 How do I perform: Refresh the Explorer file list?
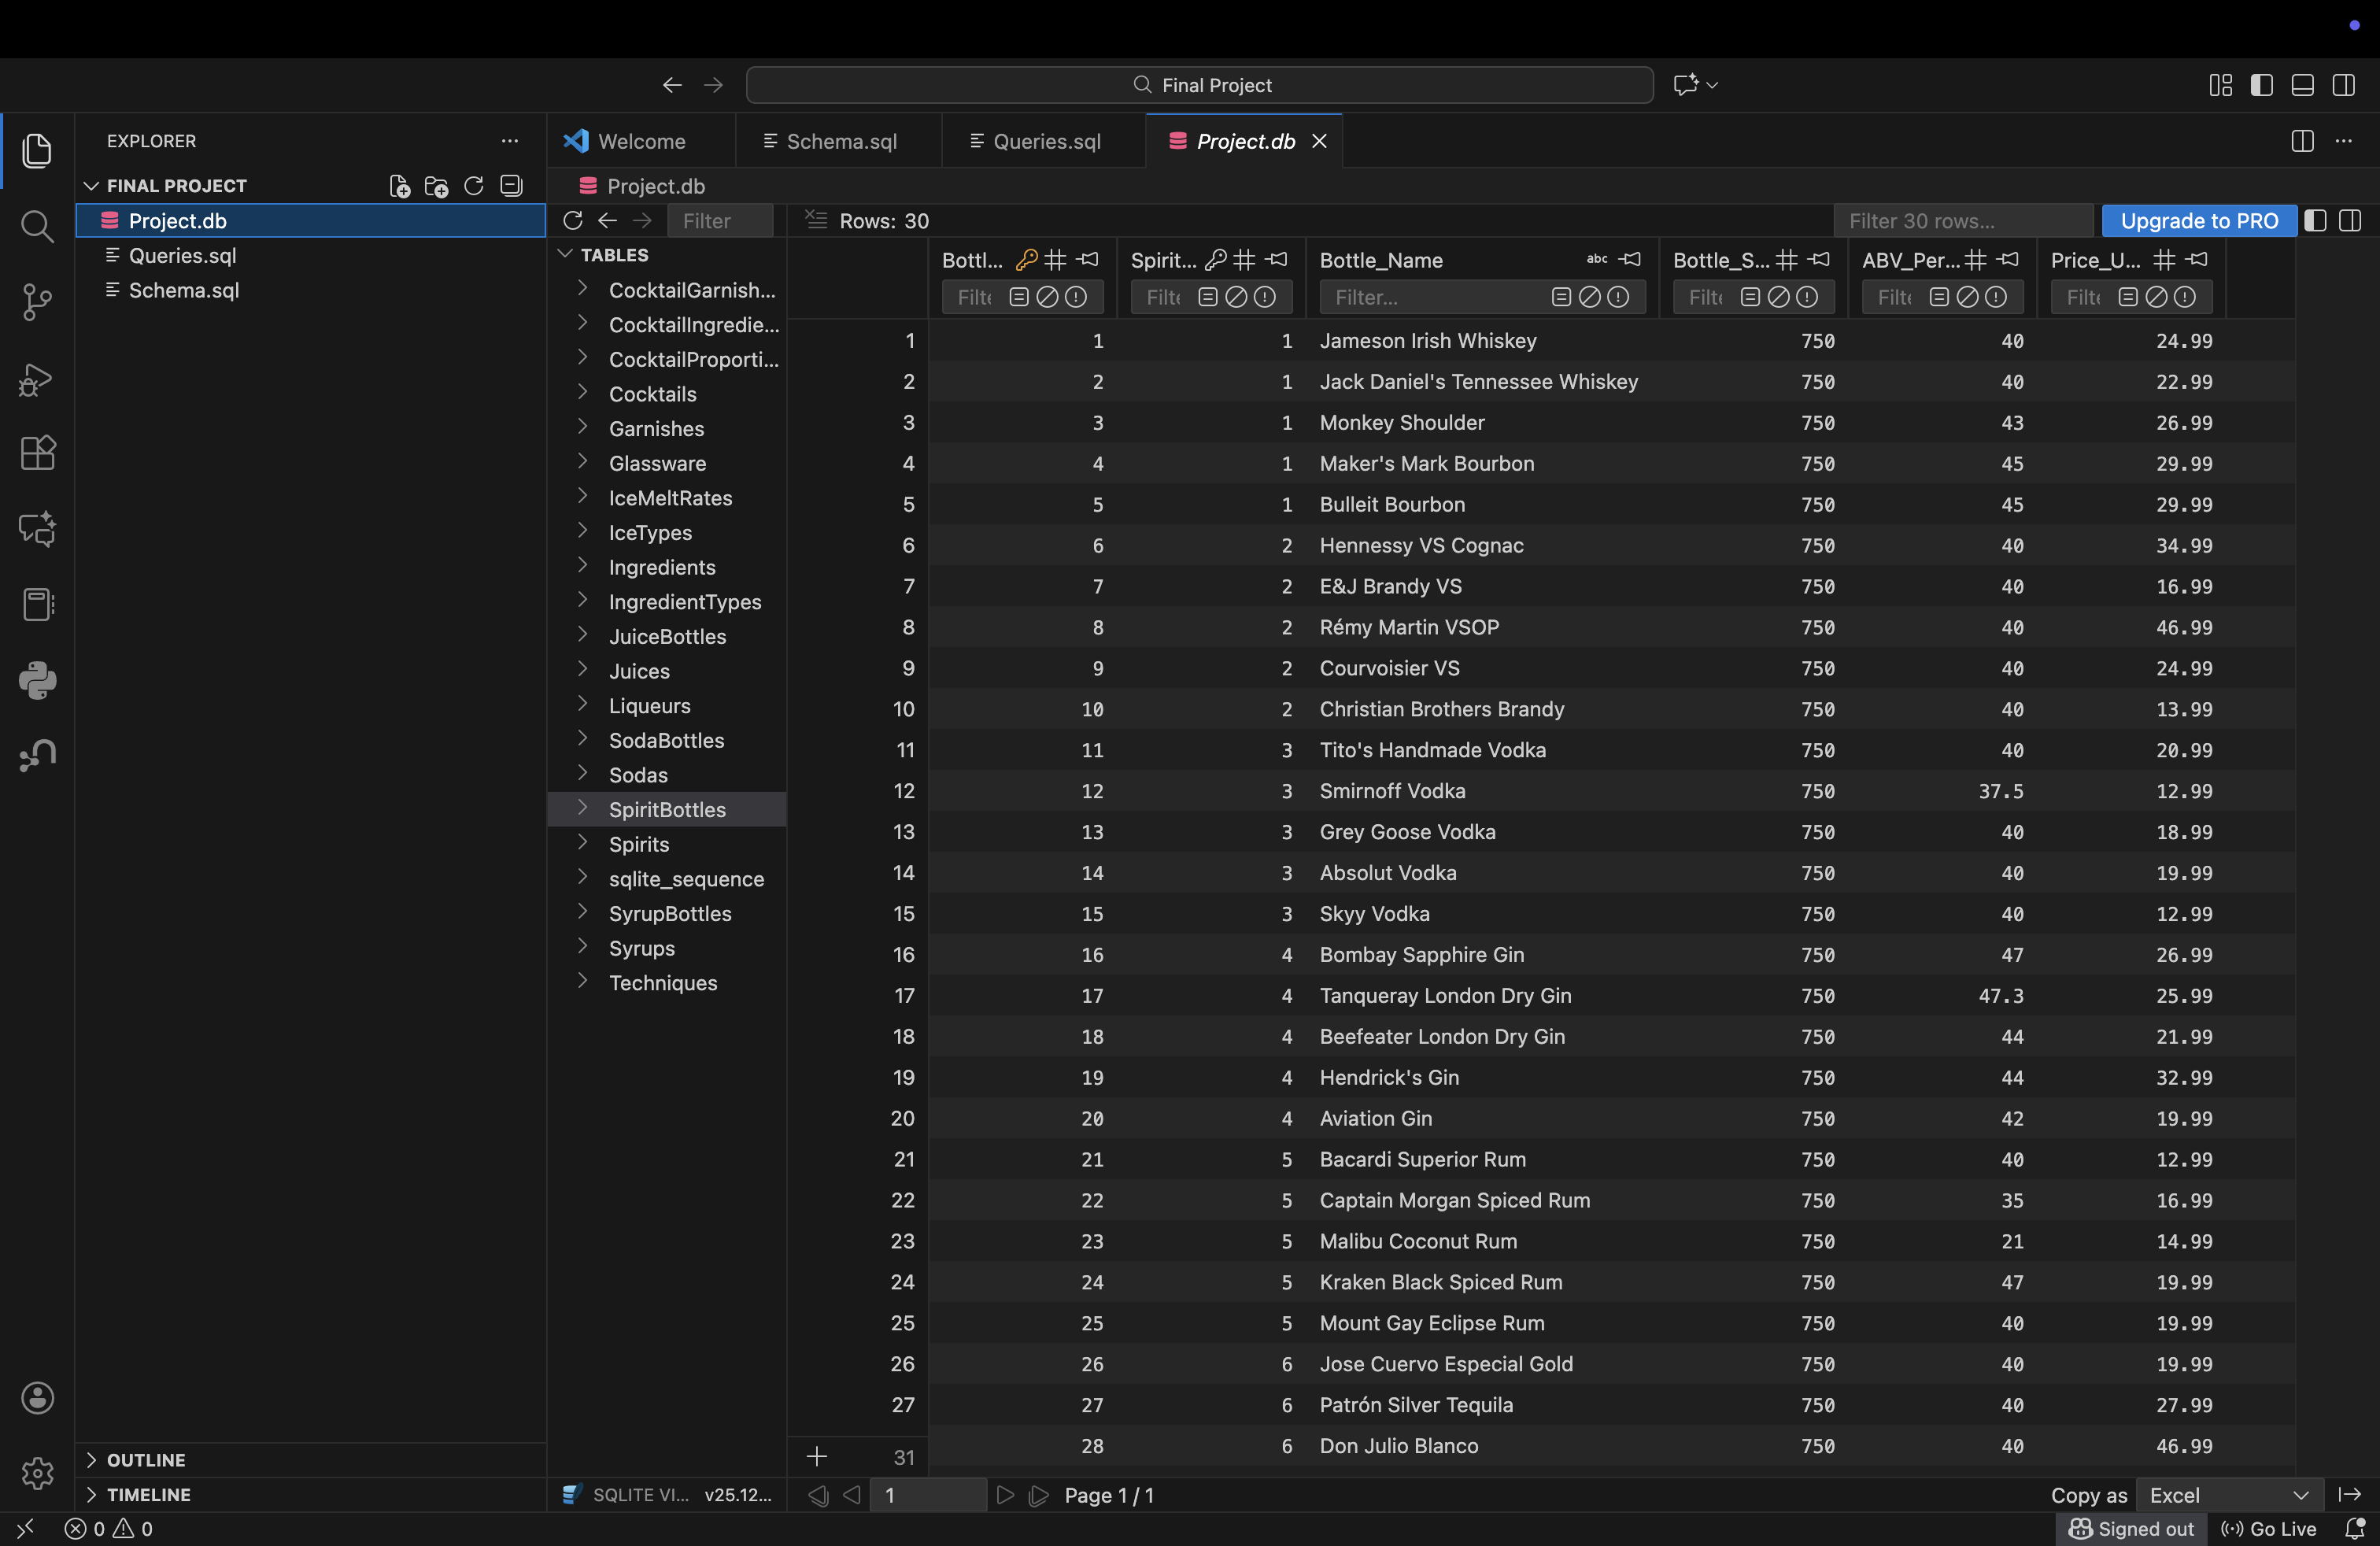point(474,186)
